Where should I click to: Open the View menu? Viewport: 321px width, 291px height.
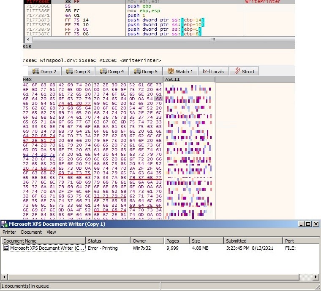tap(51, 232)
